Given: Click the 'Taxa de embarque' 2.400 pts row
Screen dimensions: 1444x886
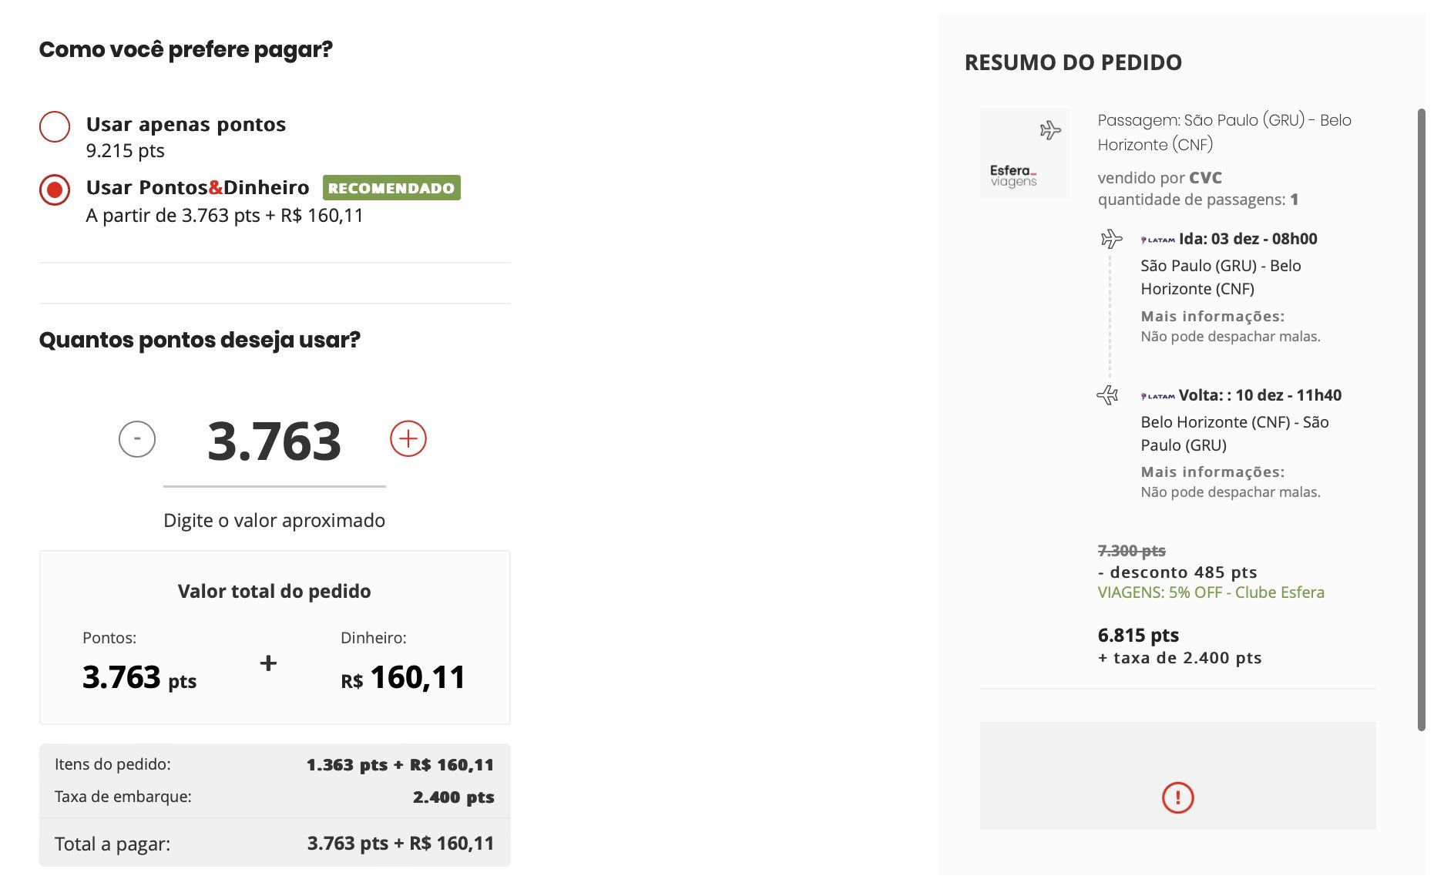Looking at the screenshot, I should click(274, 797).
